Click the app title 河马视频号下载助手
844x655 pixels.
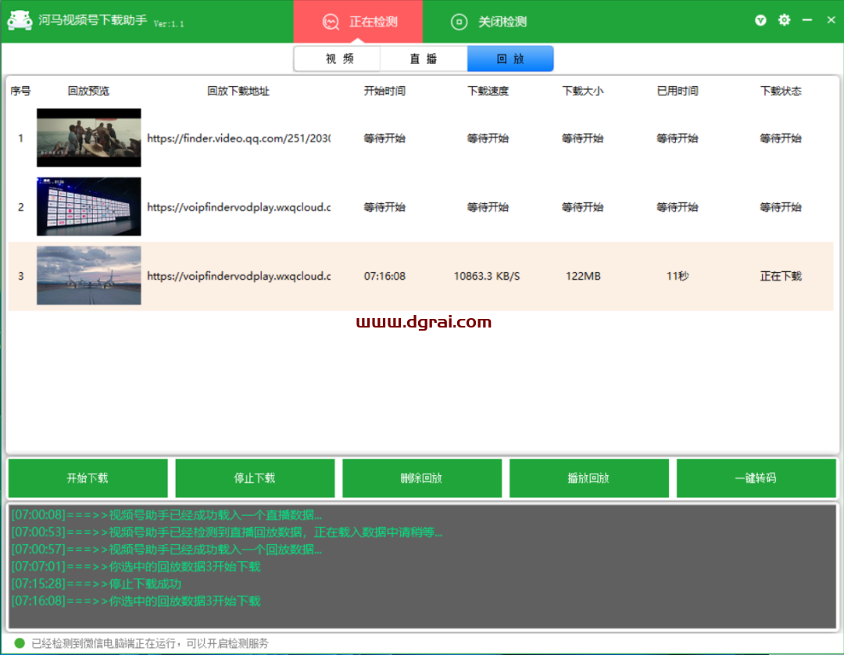point(92,20)
